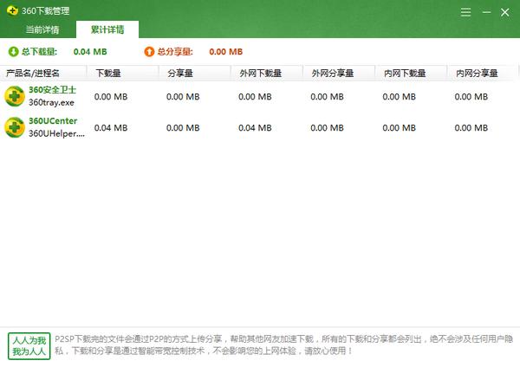
Task: Click 外网分享量 value in 360UCenter row
Action: (x=327, y=128)
